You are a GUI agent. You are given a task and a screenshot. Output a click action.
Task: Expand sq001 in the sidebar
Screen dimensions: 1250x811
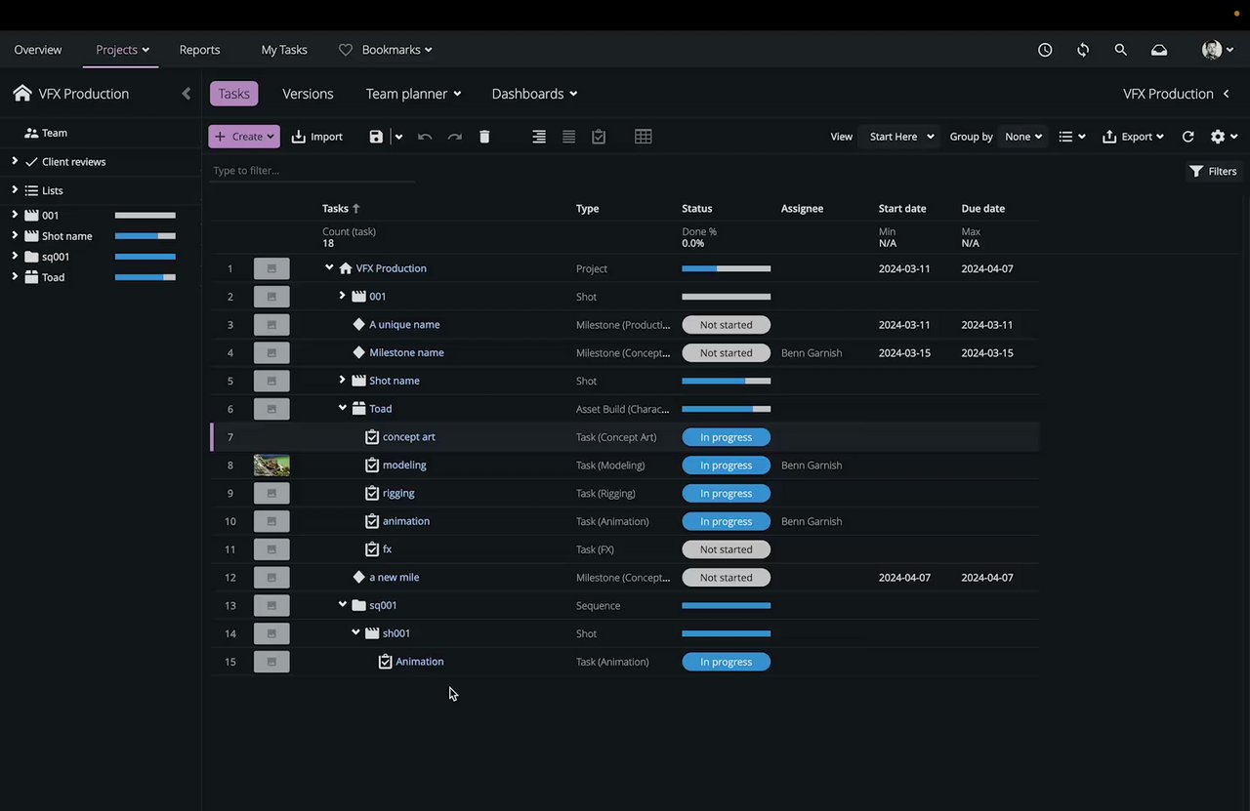pyautogui.click(x=15, y=256)
